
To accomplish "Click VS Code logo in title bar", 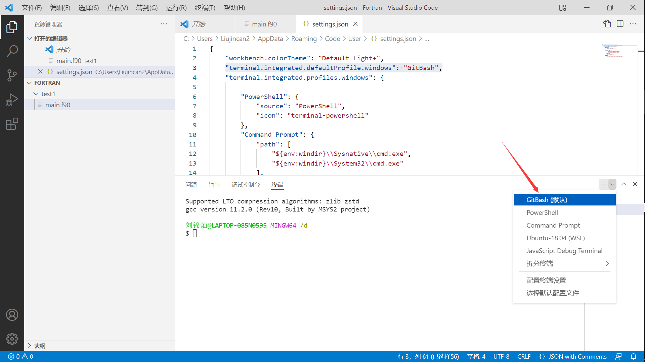I will (x=9, y=7).
